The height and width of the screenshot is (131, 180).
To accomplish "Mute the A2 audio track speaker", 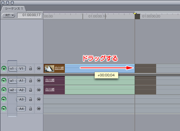I will click(x=4, y=90).
